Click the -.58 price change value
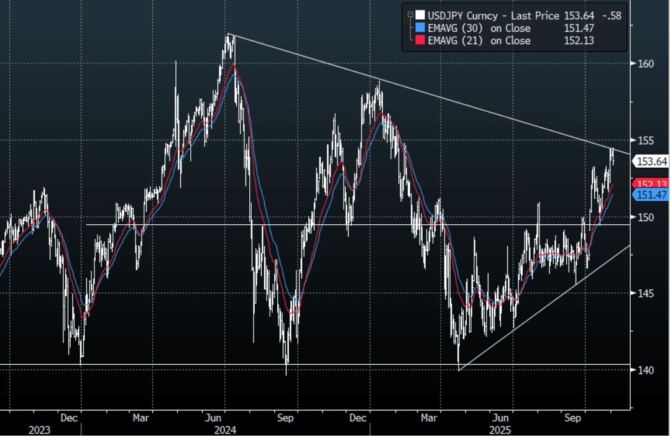The image size is (670, 436). click(612, 16)
